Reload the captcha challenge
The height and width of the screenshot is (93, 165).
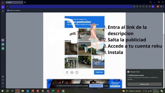(x=67, y=72)
